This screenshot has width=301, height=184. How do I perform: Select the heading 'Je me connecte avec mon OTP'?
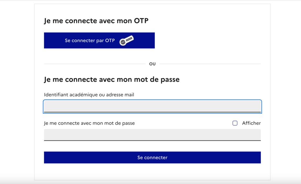point(96,21)
